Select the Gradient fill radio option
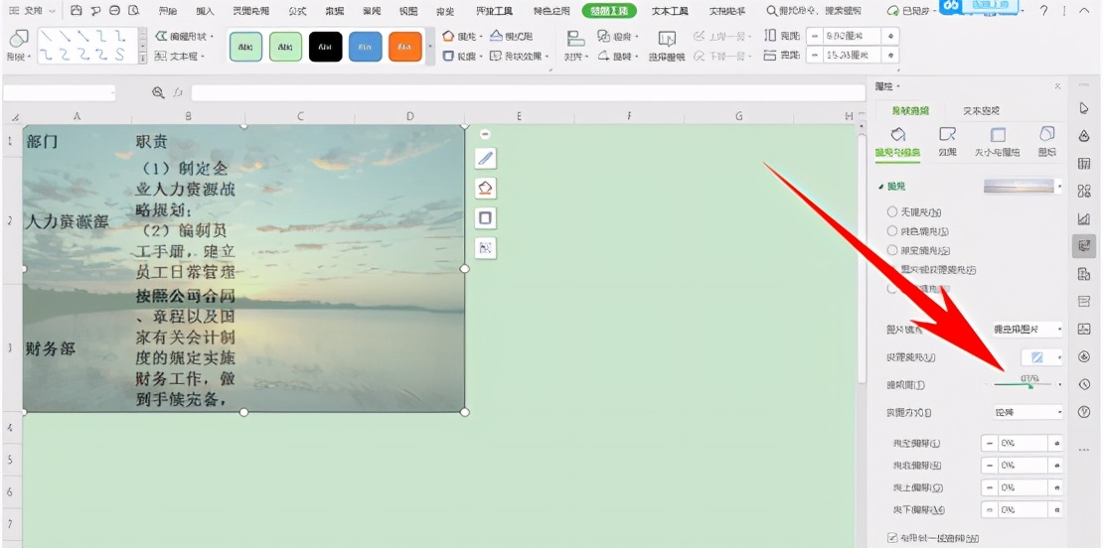Image resolution: width=1103 pixels, height=548 pixels. tap(891, 250)
